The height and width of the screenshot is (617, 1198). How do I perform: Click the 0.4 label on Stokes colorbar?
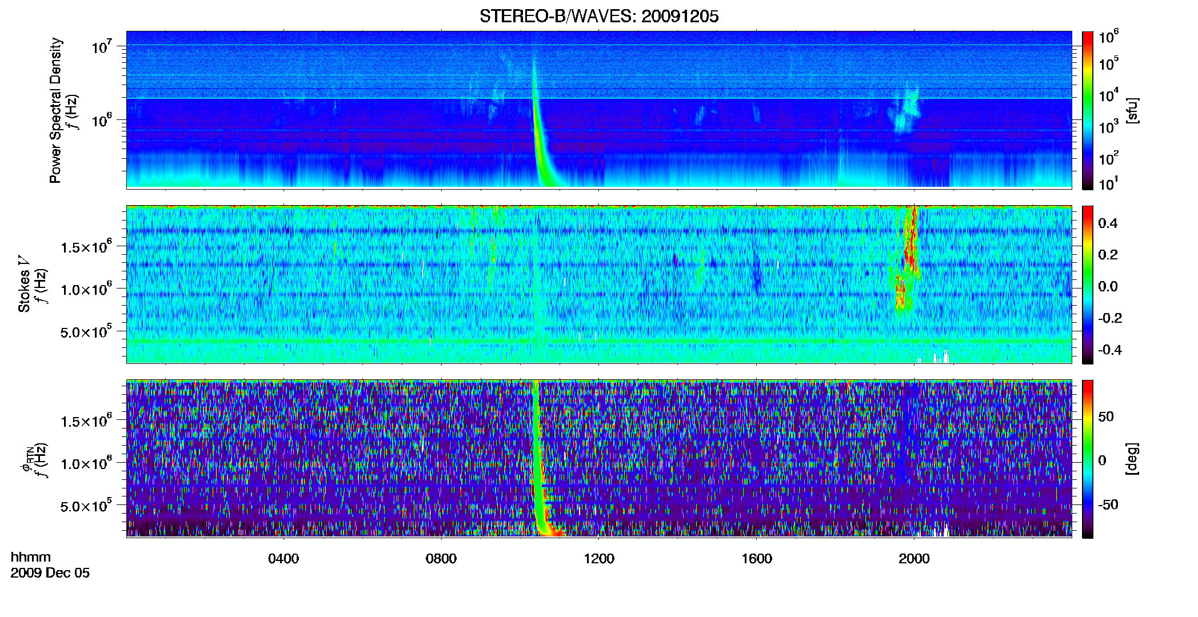coord(1108,223)
